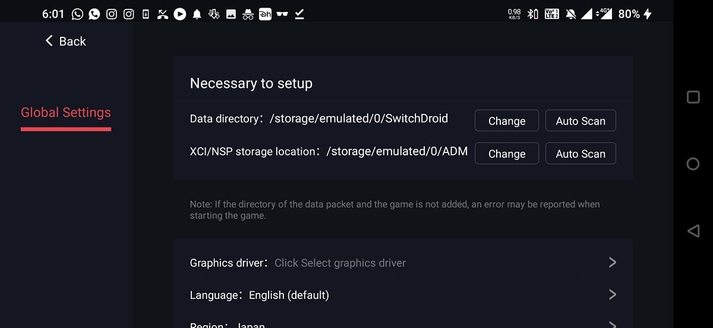The width and height of the screenshot is (713, 328).
Task: Tap the VoLTE status indicator
Action: pos(552,14)
